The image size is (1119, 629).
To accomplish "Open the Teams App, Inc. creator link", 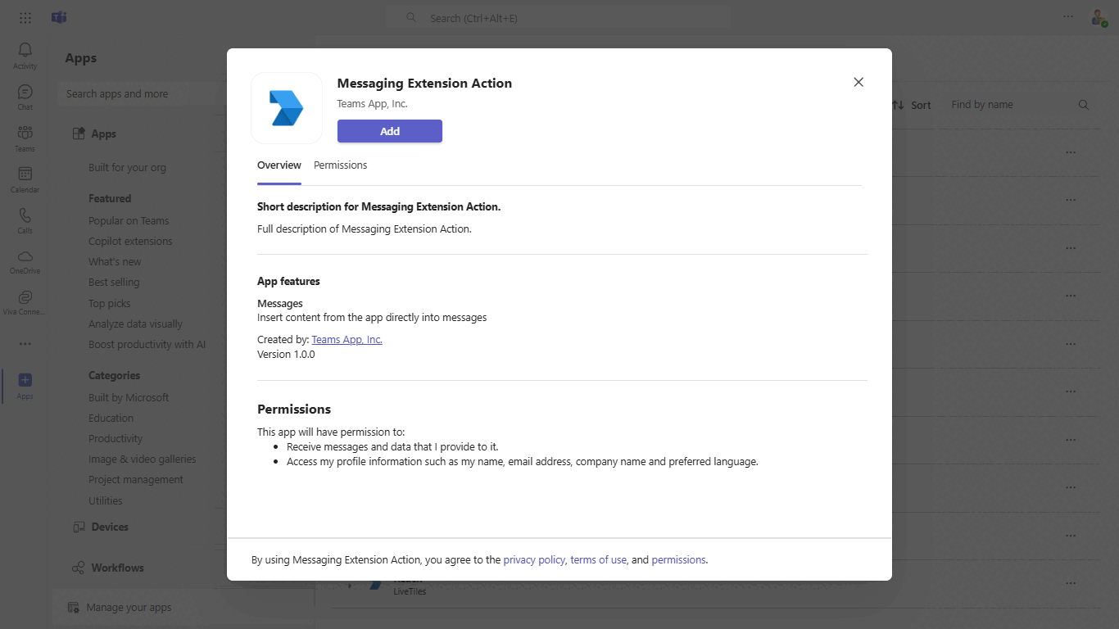I will pyautogui.click(x=347, y=339).
